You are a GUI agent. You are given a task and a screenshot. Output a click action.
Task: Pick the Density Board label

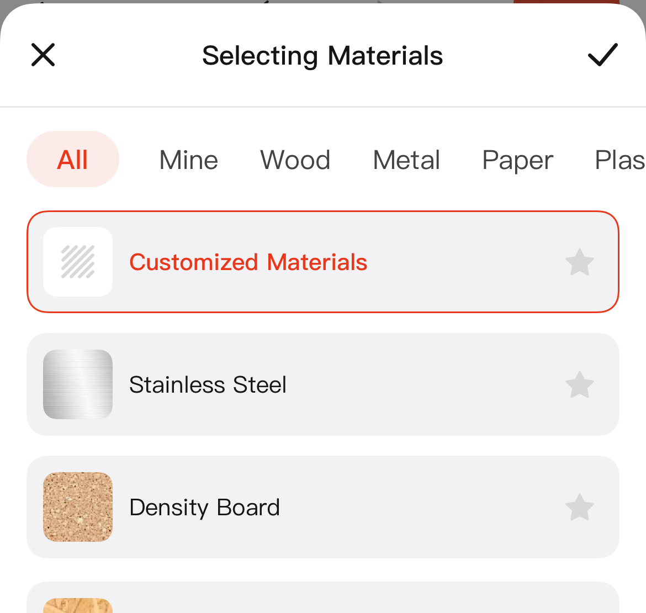click(x=205, y=508)
